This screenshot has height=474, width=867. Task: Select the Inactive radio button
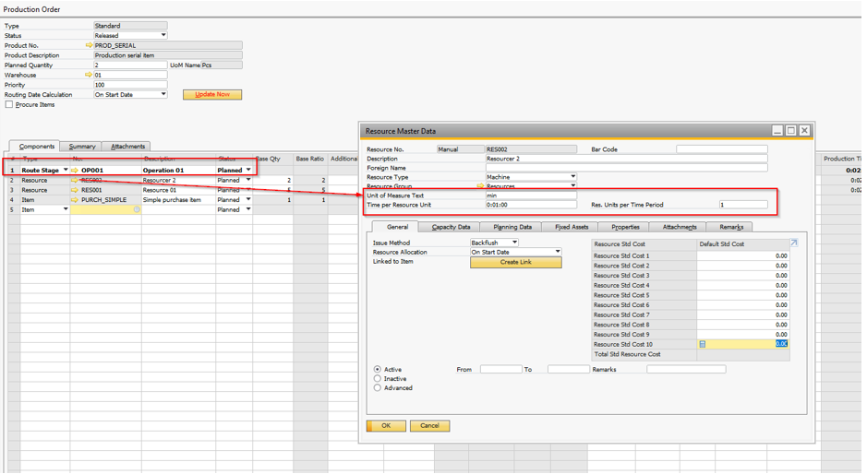377,378
